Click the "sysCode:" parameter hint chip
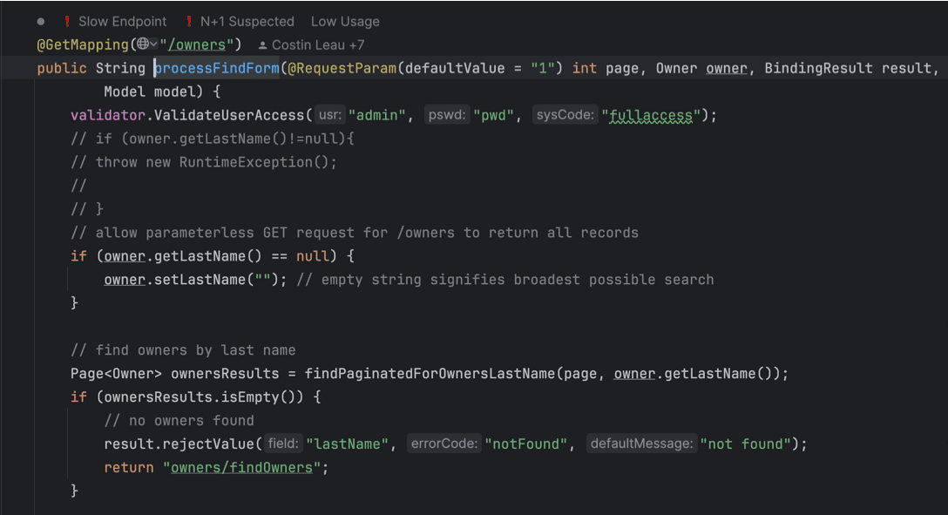 point(565,114)
